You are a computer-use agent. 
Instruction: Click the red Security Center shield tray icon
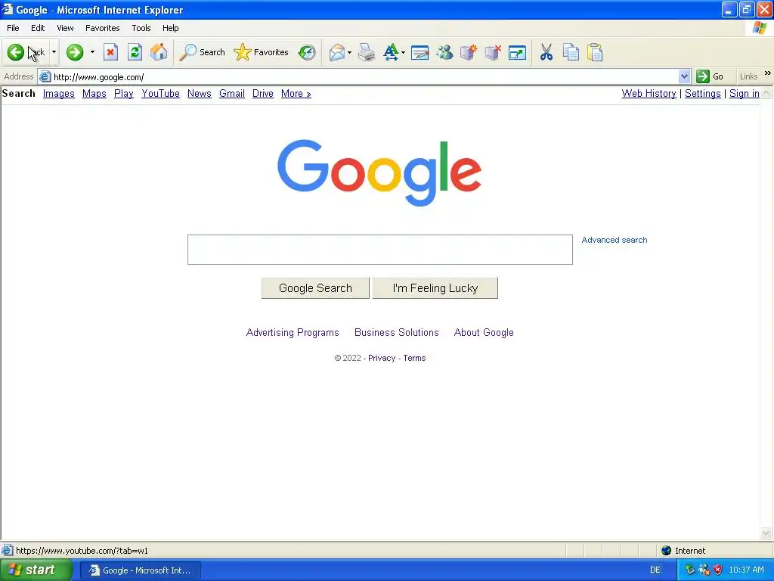point(718,570)
